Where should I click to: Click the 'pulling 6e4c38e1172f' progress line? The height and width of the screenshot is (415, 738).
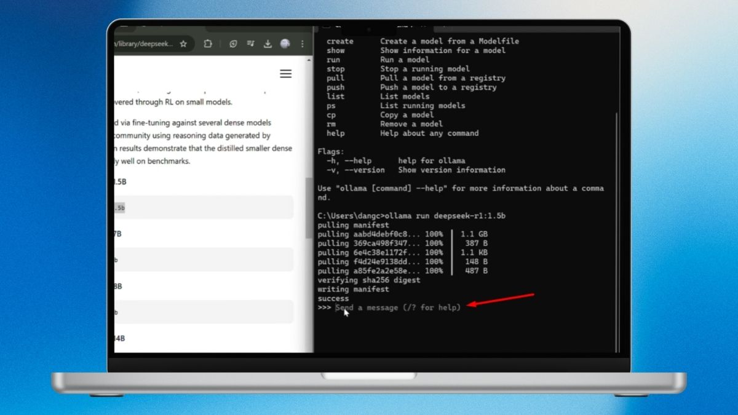click(x=403, y=253)
